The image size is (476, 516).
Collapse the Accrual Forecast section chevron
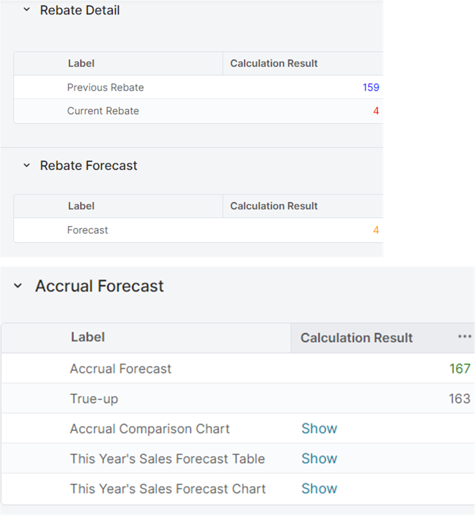pyautogui.click(x=18, y=286)
